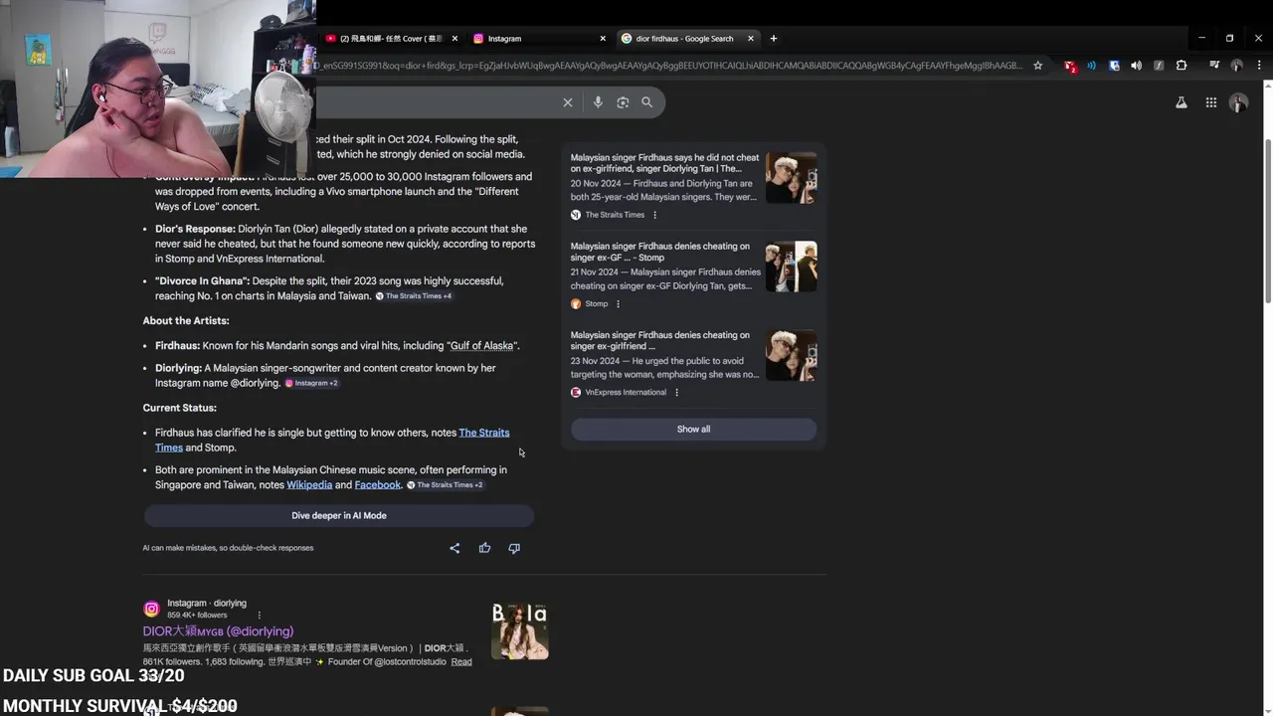Expand The Straits Times +2 sources chip
Viewport: 1273px width, 716px height.
tap(445, 485)
